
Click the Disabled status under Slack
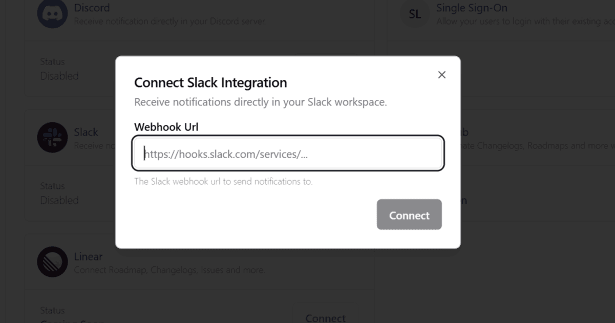pos(59,200)
